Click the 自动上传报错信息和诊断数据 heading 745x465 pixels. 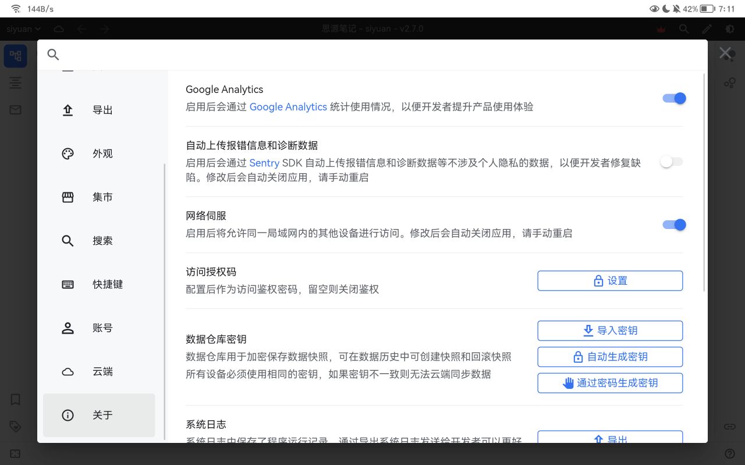252,145
